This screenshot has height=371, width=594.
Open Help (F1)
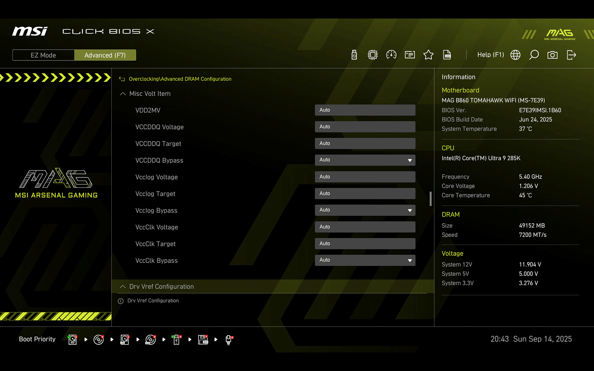[490, 55]
